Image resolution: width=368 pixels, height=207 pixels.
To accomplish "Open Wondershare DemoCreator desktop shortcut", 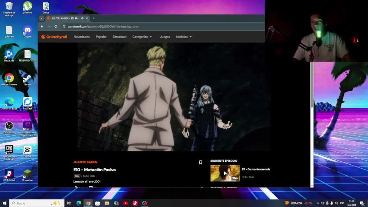I will coord(28,129).
